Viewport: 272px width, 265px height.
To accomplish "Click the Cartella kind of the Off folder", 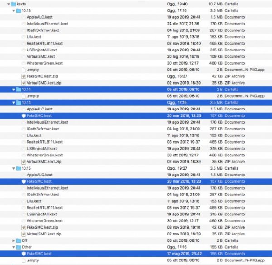I will [x=231, y=240].
